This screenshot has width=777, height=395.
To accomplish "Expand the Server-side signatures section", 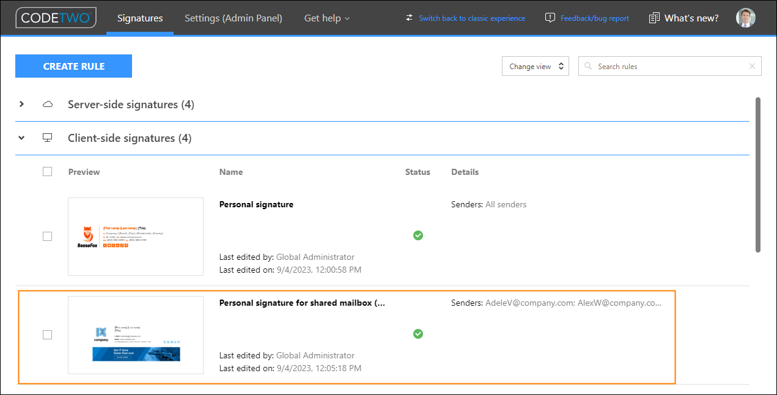I will [21, 104].
